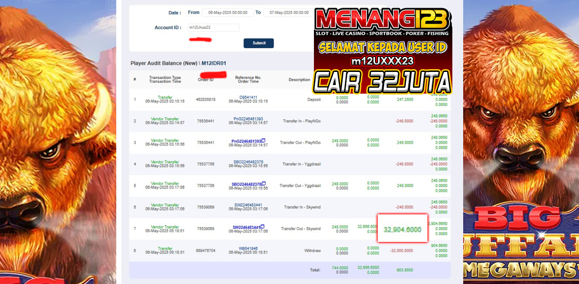Open reference SBO2246482378 in Transfer In - Yggdrasil row
Screen dimensions: 579x284
click(x=248, y=162)
